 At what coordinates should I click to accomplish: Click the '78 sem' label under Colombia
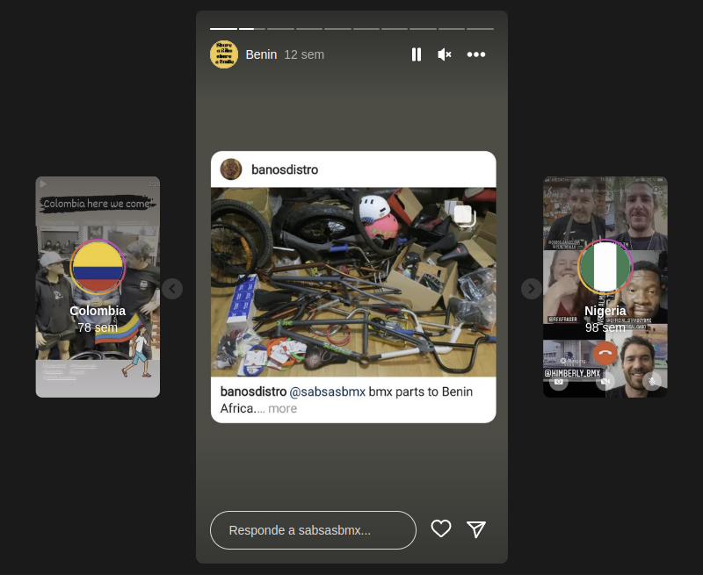(98, 327)
